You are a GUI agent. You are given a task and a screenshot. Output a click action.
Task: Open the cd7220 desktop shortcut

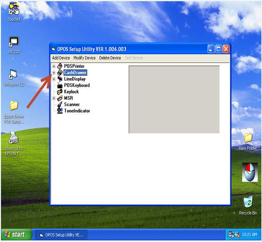click(x=14, y=45)
